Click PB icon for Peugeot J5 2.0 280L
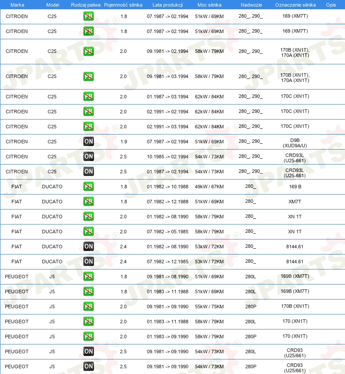This screenshot has height=374, width=345. coord(89,322)
